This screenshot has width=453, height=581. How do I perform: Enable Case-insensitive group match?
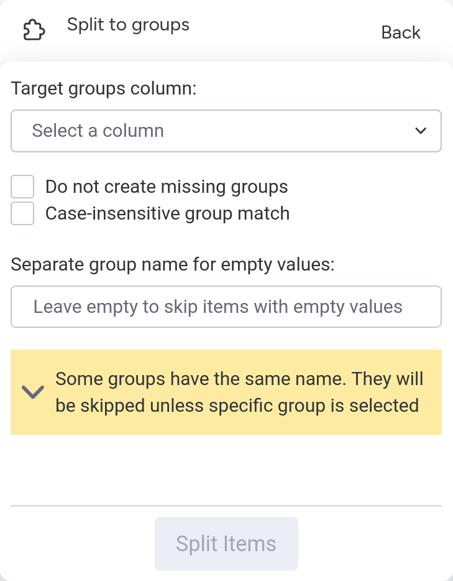click(22, 213)
